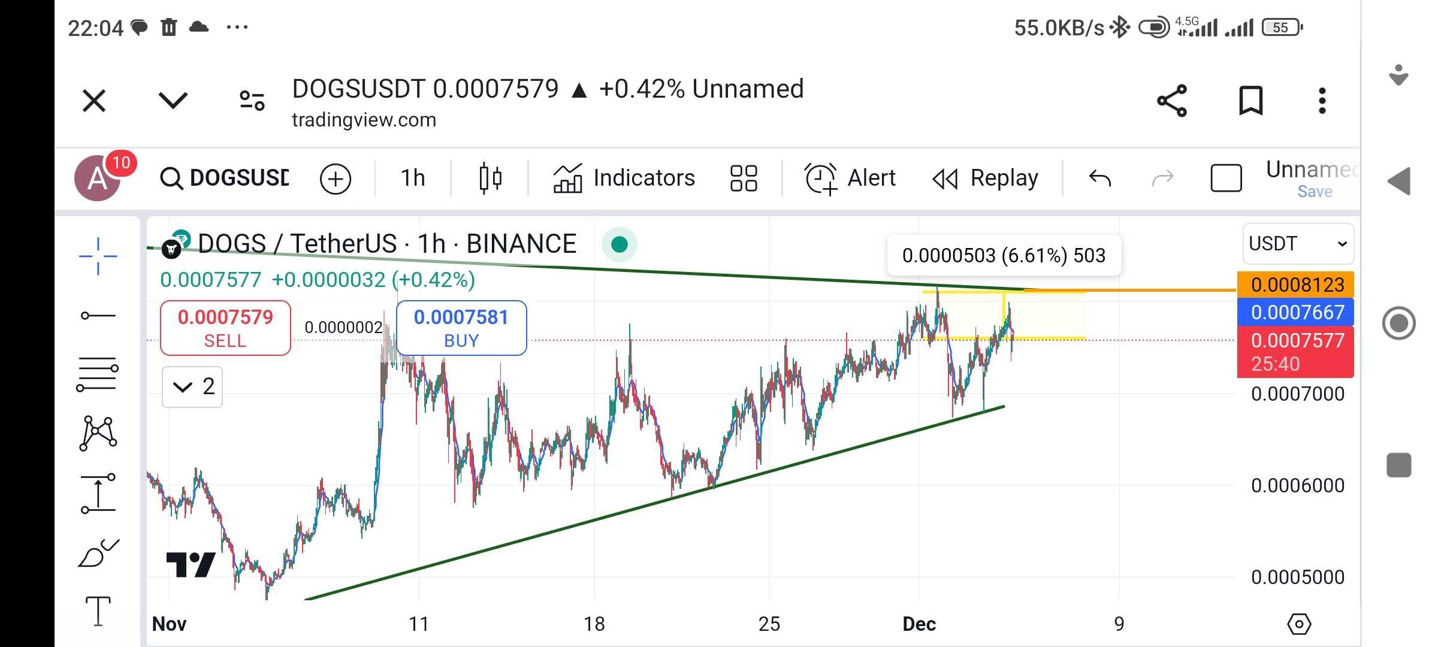1438x647 pixels.
Task: Click the red 0.0007577 current price label
Action: click(1295, 352)
